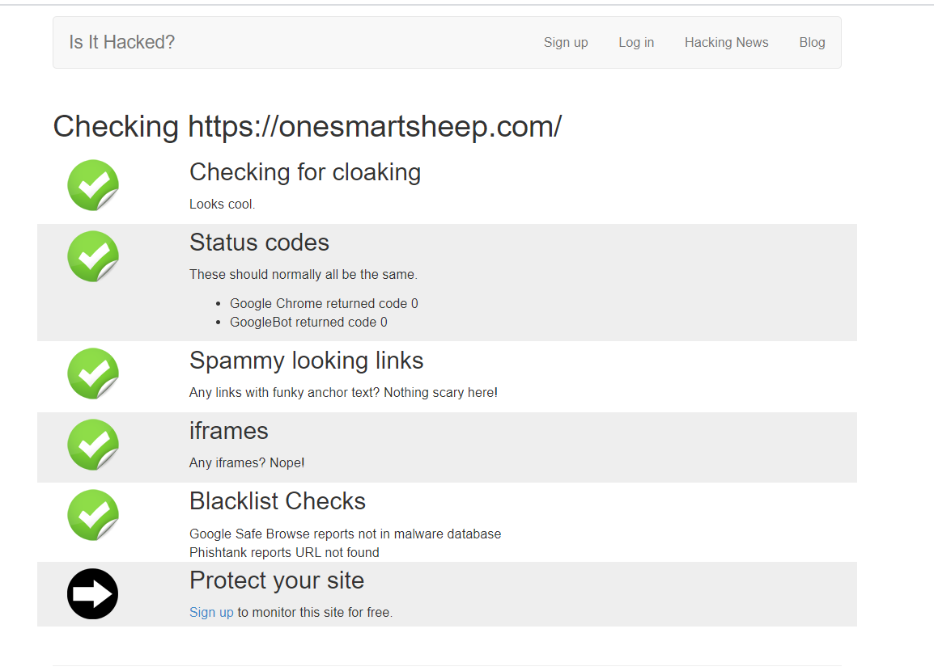Click the Checking https://onesmartsheep.com/ heading

coord(308,127)
